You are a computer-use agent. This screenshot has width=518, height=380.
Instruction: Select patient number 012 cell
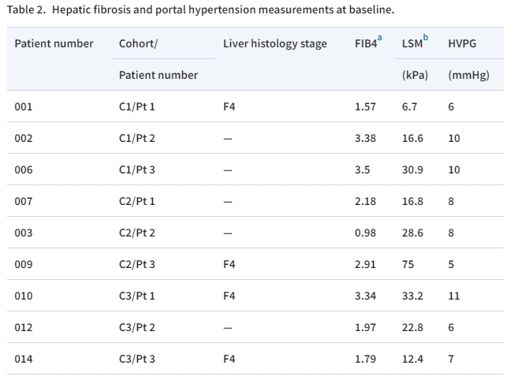[24, 327]
